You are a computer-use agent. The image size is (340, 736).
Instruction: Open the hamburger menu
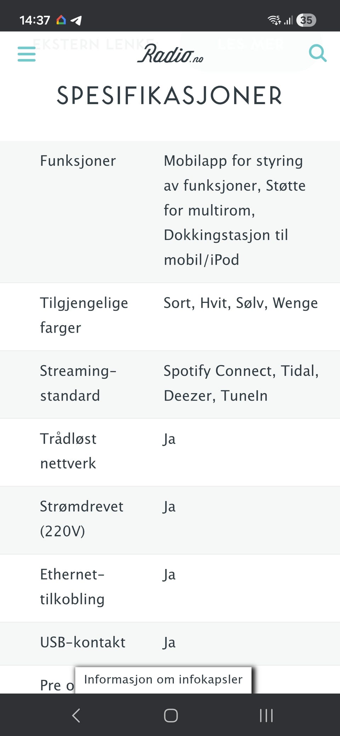click(27, 54)
